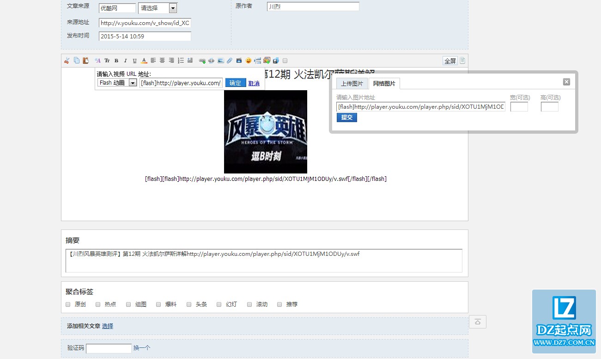Click the image address input field

(x=421, y=107)
